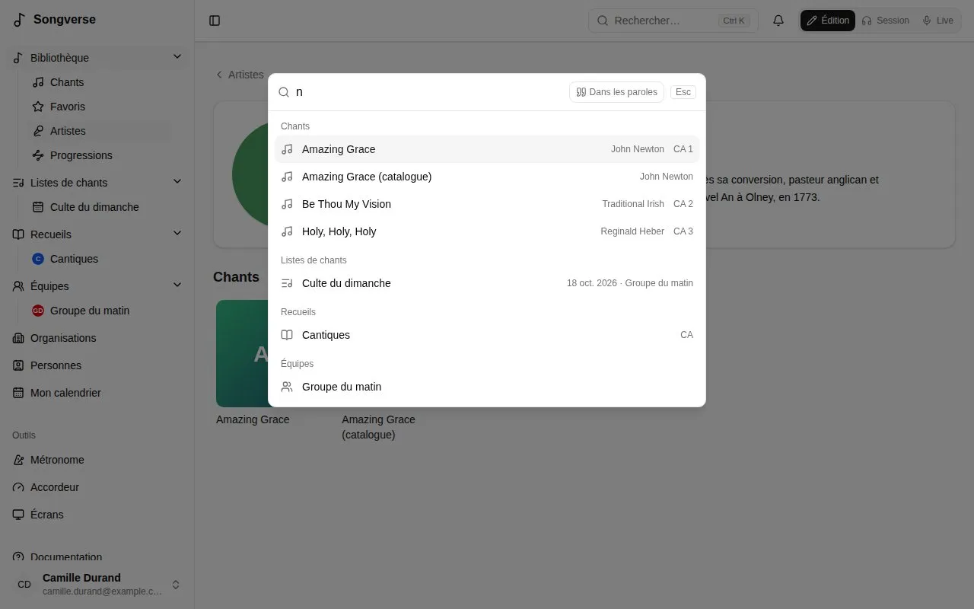Image resolution: width=974 pixels, height=609 pixels.
Task: Select Holy, Holy, Holy result
Action: click(x=487, y=231)
